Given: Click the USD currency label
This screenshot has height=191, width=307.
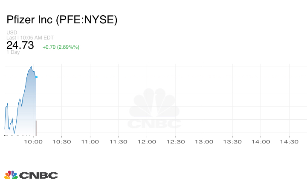Looking at the screenshot, I should [12, 33].
